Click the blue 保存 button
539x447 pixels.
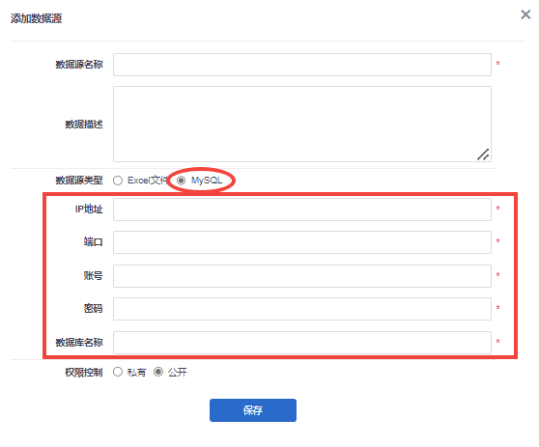pyautogui.click(x=253, y=410)
